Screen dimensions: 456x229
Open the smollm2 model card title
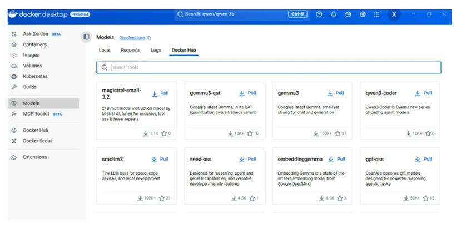[x=112, y=160]
